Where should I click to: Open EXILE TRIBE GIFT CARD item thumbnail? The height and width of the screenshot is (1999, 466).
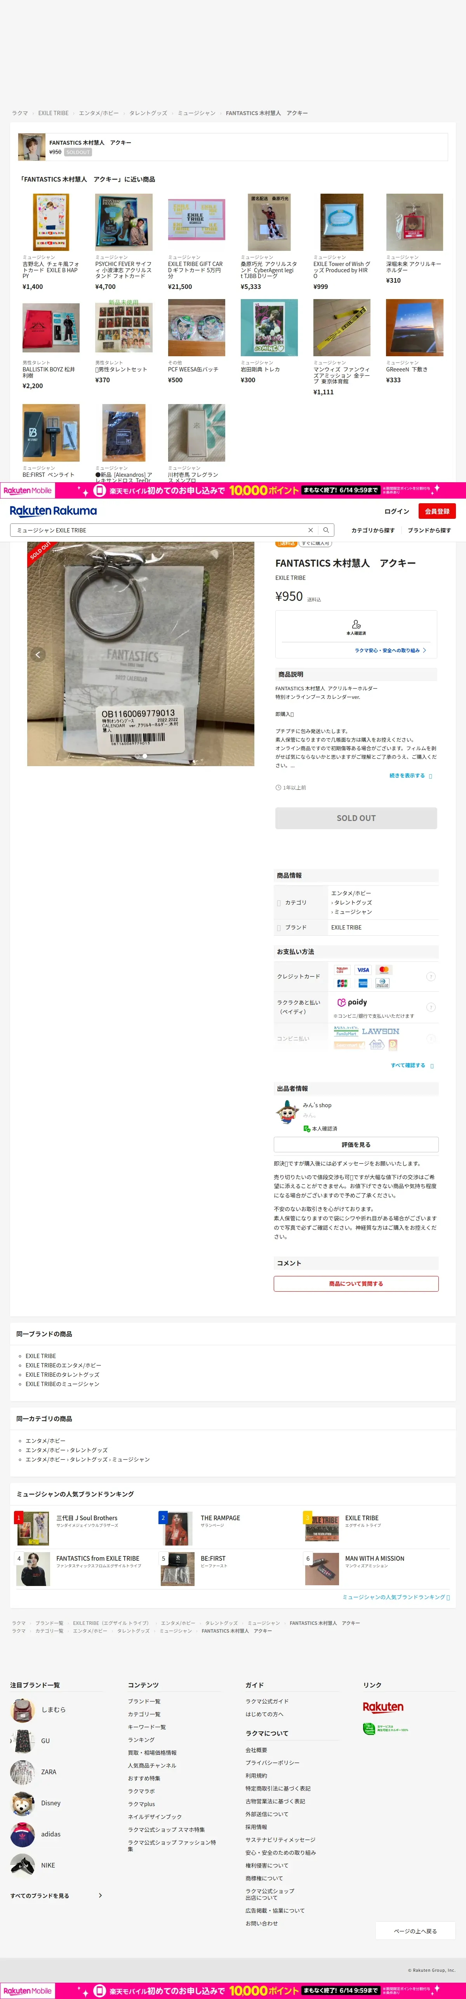pyautogui.click(x=197, y=222)
